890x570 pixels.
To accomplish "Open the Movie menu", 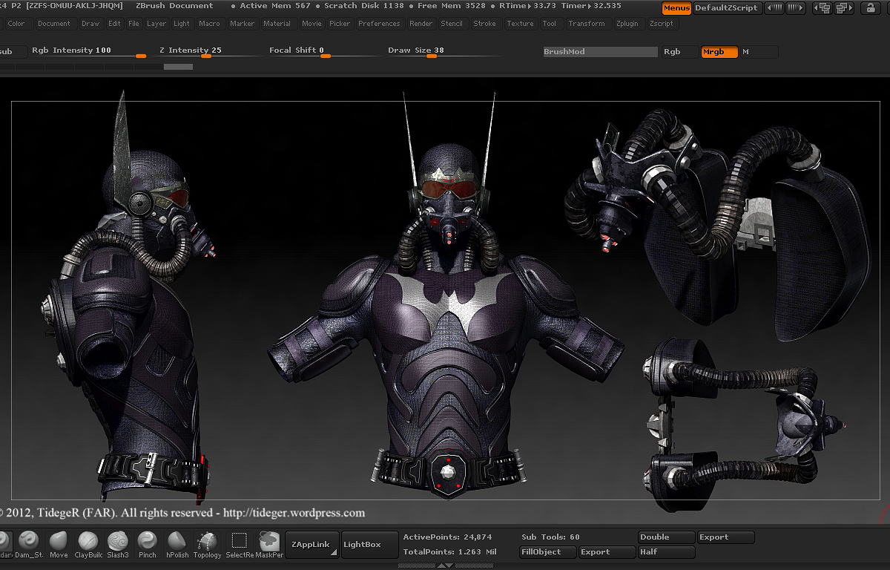I will 312,24.
